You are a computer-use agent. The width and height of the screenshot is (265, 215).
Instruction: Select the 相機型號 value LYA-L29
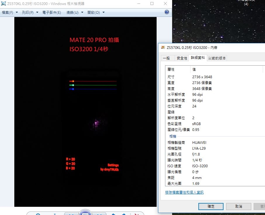[199, 149]
